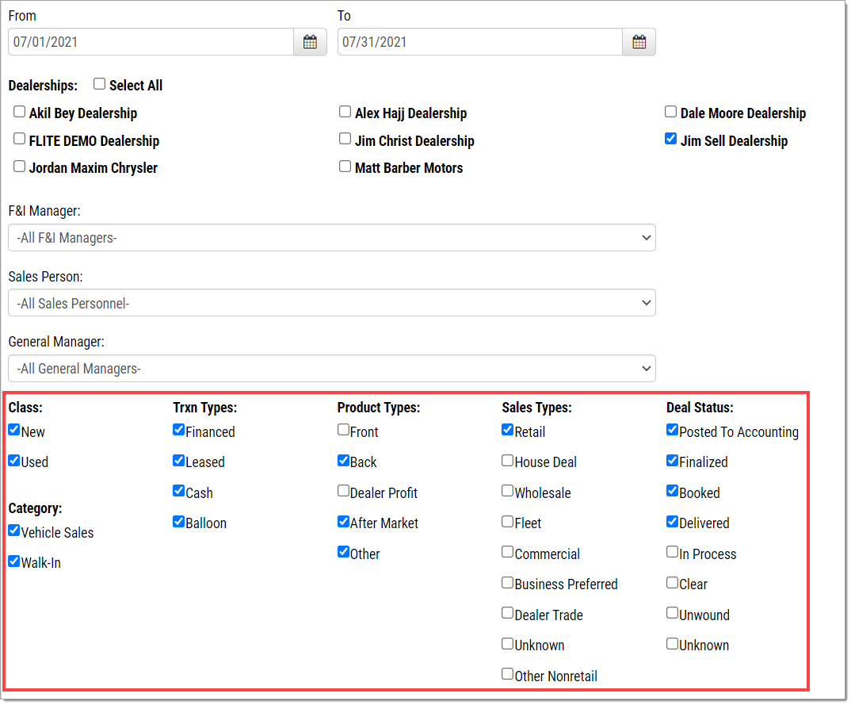Check the In Process deal status
851x705 pixels.
pyautogui.click(x=672, y=552)
